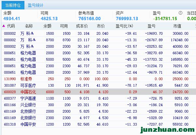The height and width of the screenshot is (135, 196).
Task: Select 格力电器 row with cost 46.737
Action: [99, 66]
